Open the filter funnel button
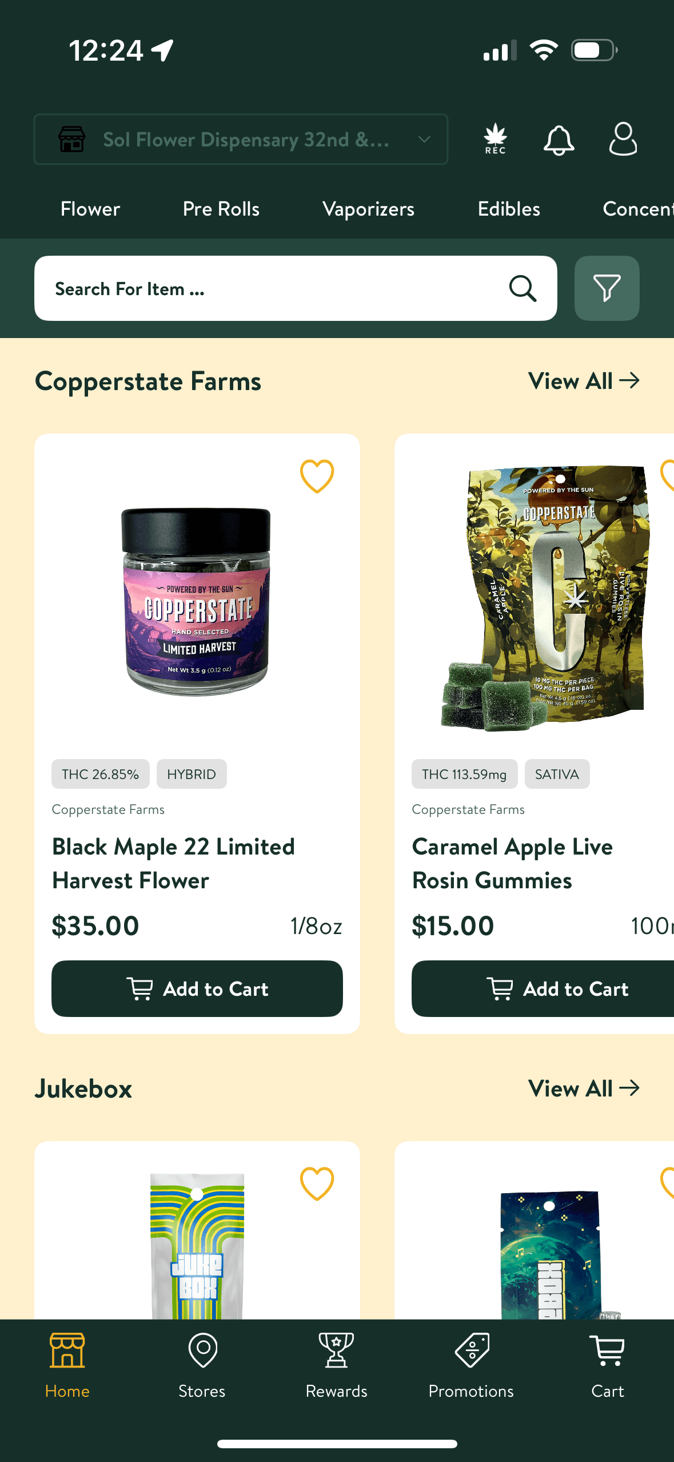The width and height of the screenshot is (674, 1462). pyautogui.click(x=607, y=288)
